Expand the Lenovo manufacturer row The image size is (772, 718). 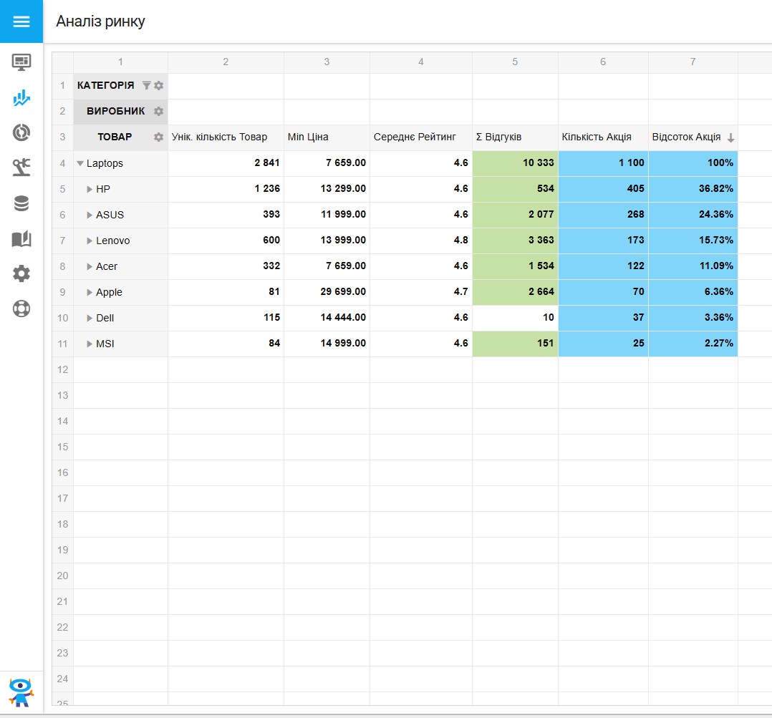point(90,241)
